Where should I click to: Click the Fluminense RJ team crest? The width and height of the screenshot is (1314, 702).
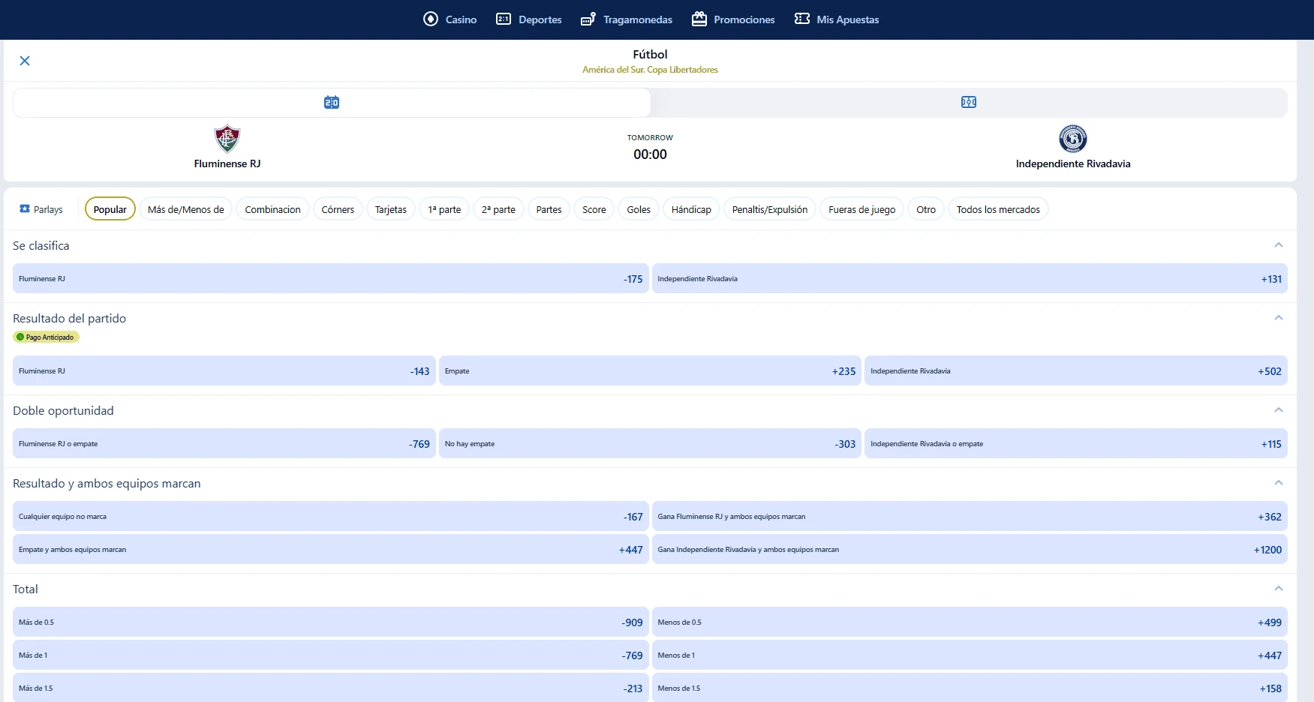(227, 139)
